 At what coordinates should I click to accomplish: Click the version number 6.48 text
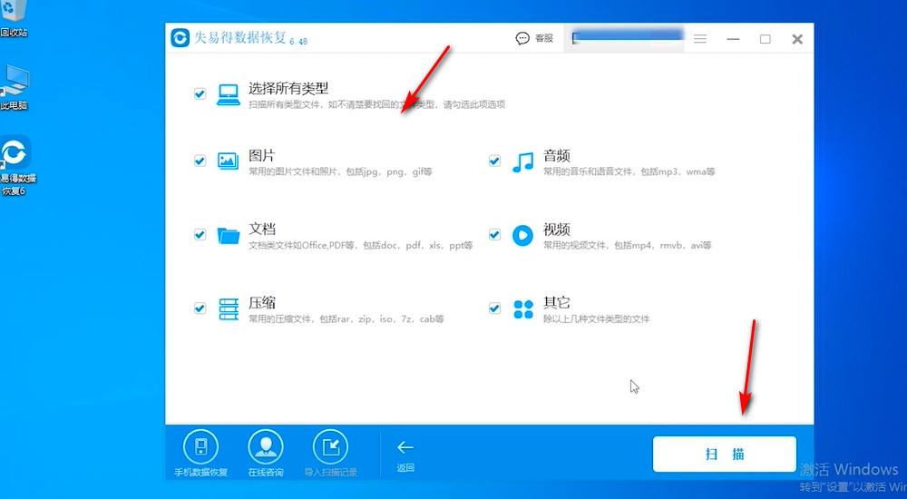pyautogui.click(x=298, y=41)
